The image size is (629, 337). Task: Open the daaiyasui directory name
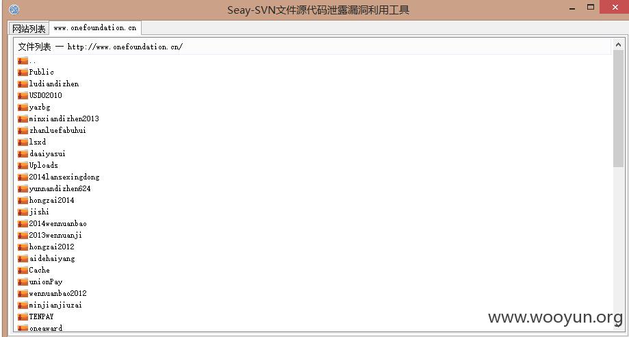click(x=47, y=153)
